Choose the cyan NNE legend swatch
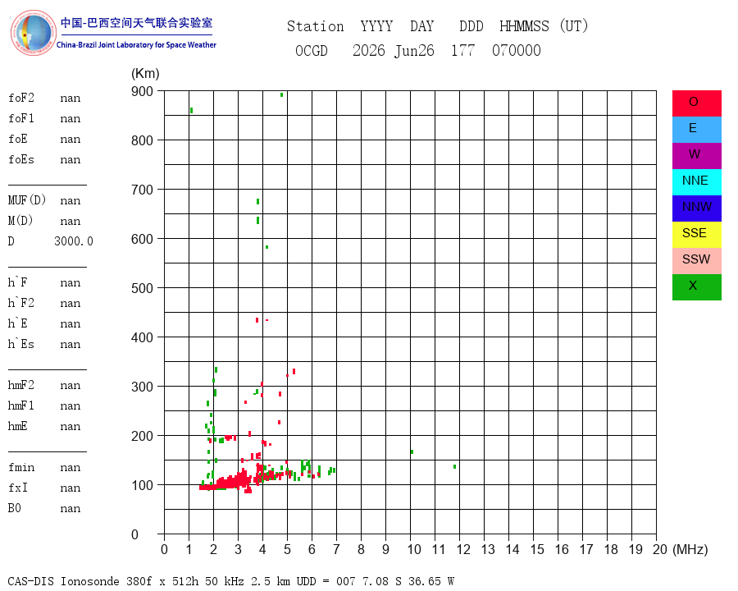 tap(696, 182)
